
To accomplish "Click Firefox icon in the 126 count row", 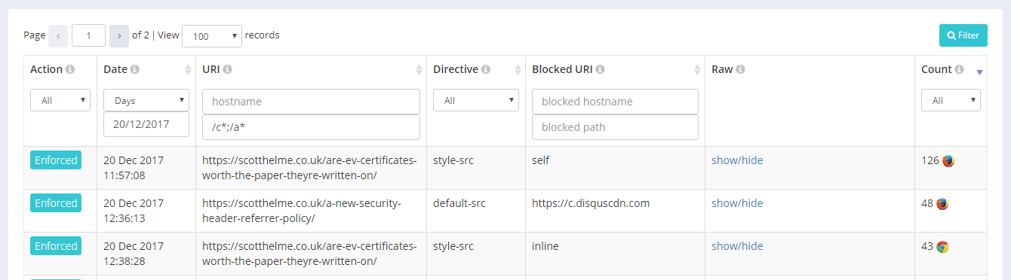I will (x=948, y=161).
